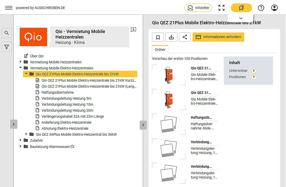Click the Verlängerungskabel document icon
The height and width of the screenshot is (187, 286).
pyautogui.click(x=37, y=116)
